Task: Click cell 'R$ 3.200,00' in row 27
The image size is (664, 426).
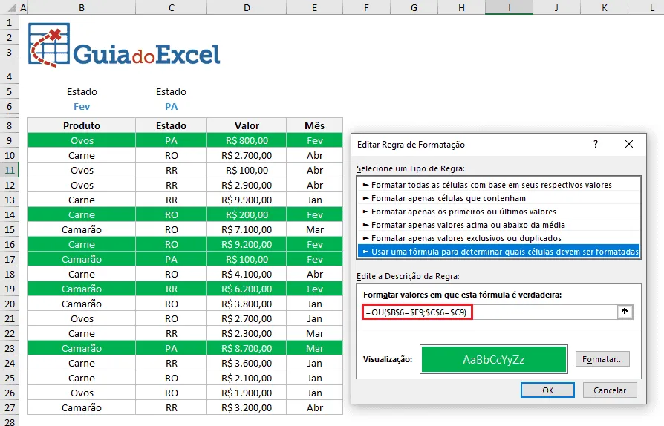Action: click(x=247, y=407)
